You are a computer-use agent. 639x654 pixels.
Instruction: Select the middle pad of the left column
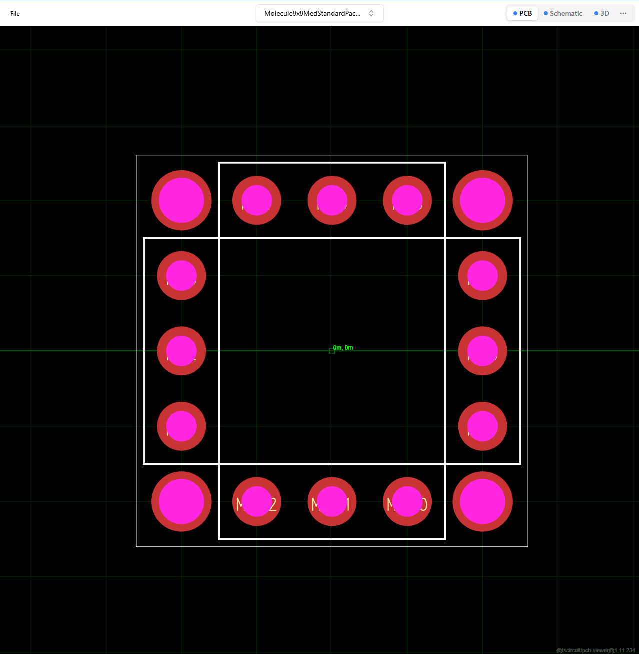(181, 351)
